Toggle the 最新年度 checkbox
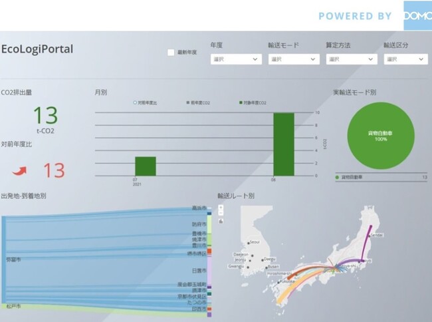Screen dimensions: 432x322 (171, 53)
